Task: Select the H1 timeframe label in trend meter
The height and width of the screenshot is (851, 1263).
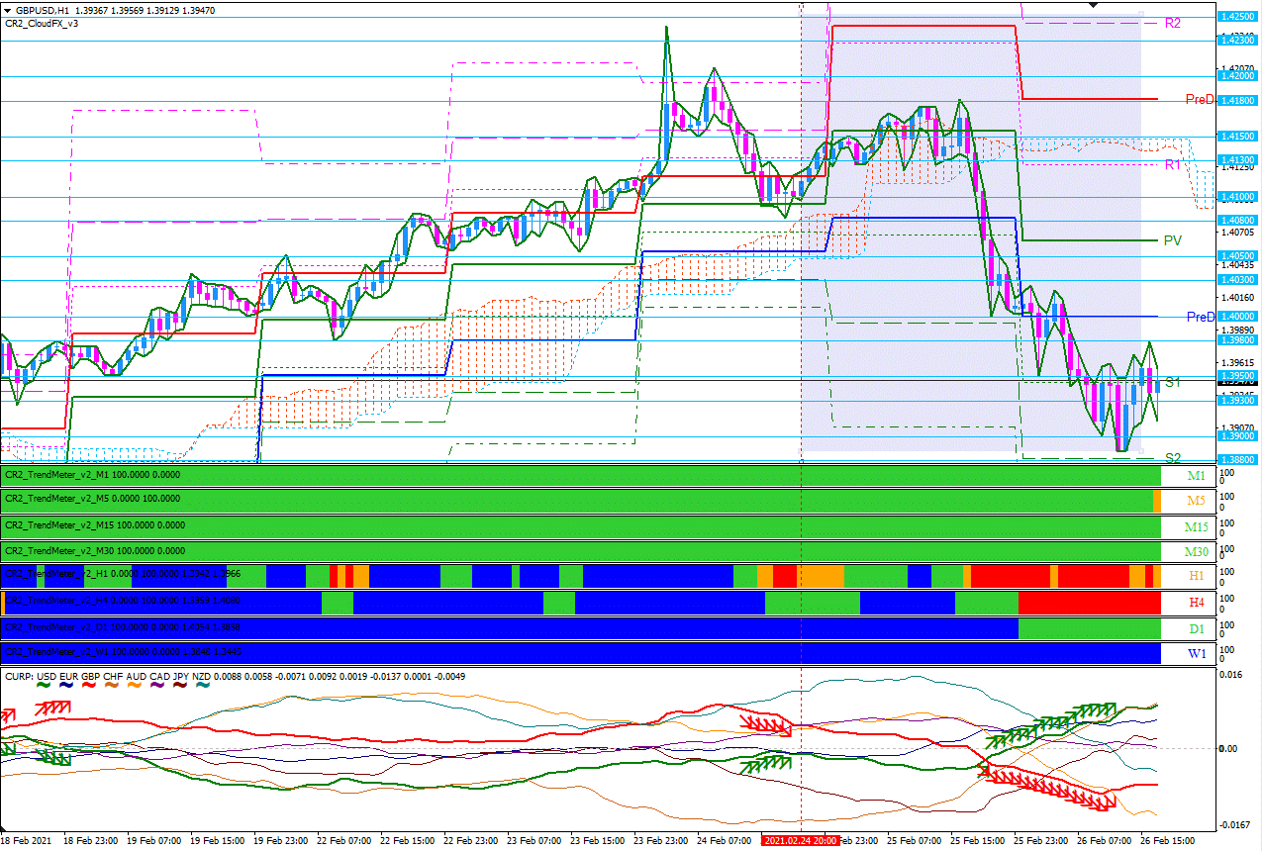Action: pos(1197,576)
